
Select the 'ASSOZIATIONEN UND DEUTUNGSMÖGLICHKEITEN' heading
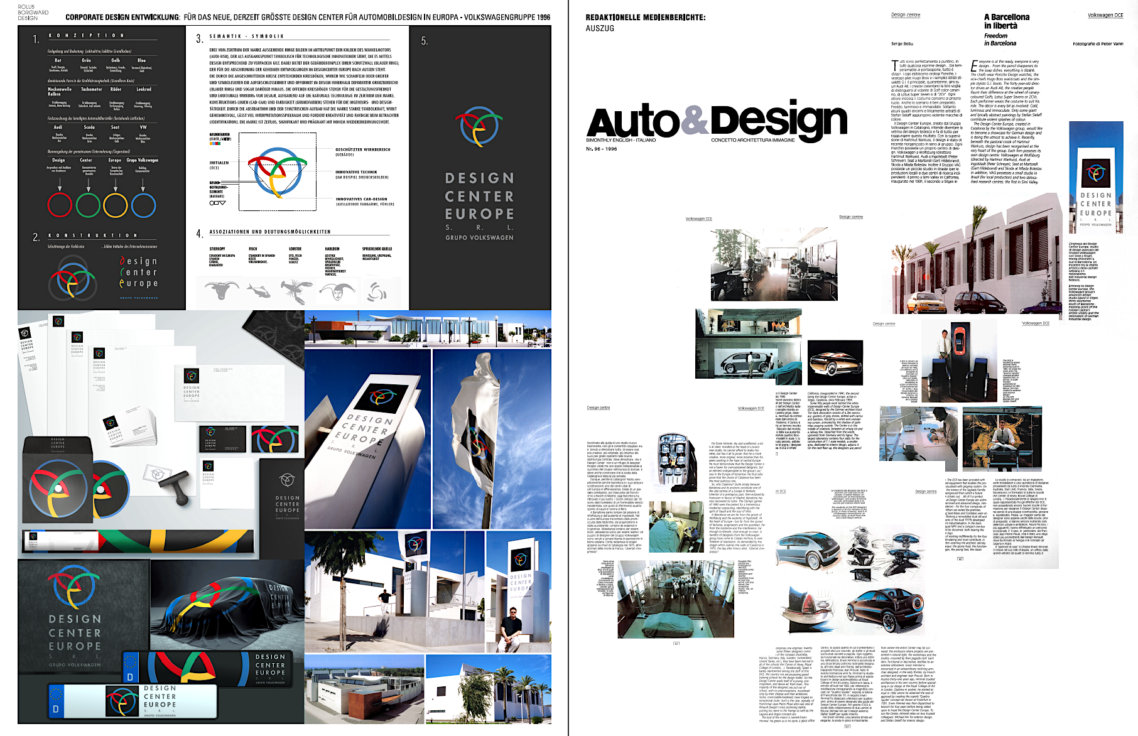point(270,232)
